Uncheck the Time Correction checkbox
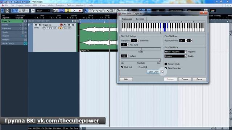The width and height of the screenshot is (232, 130). 166,68
